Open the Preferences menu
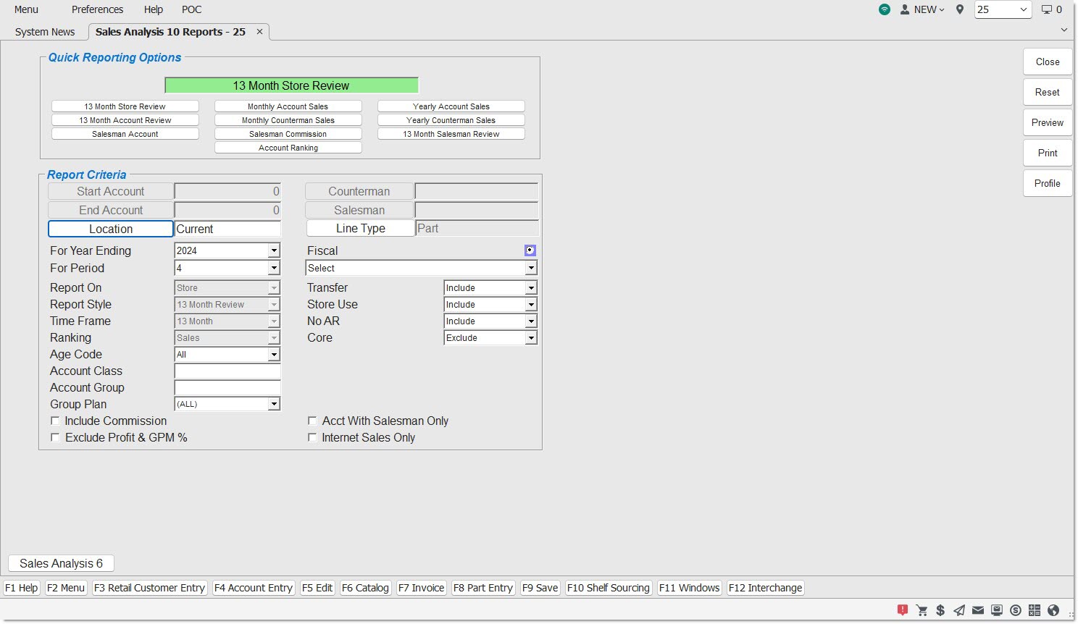1078x624 pixels. pyautogui.click(x=97, y=9)
